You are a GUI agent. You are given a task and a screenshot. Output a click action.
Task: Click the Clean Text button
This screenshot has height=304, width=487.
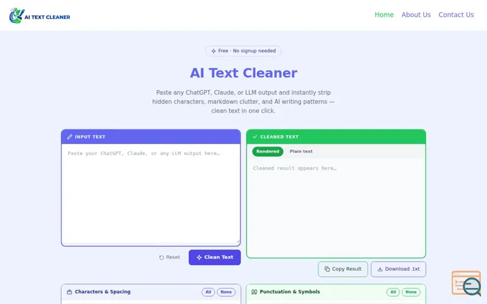coord(215,257)
